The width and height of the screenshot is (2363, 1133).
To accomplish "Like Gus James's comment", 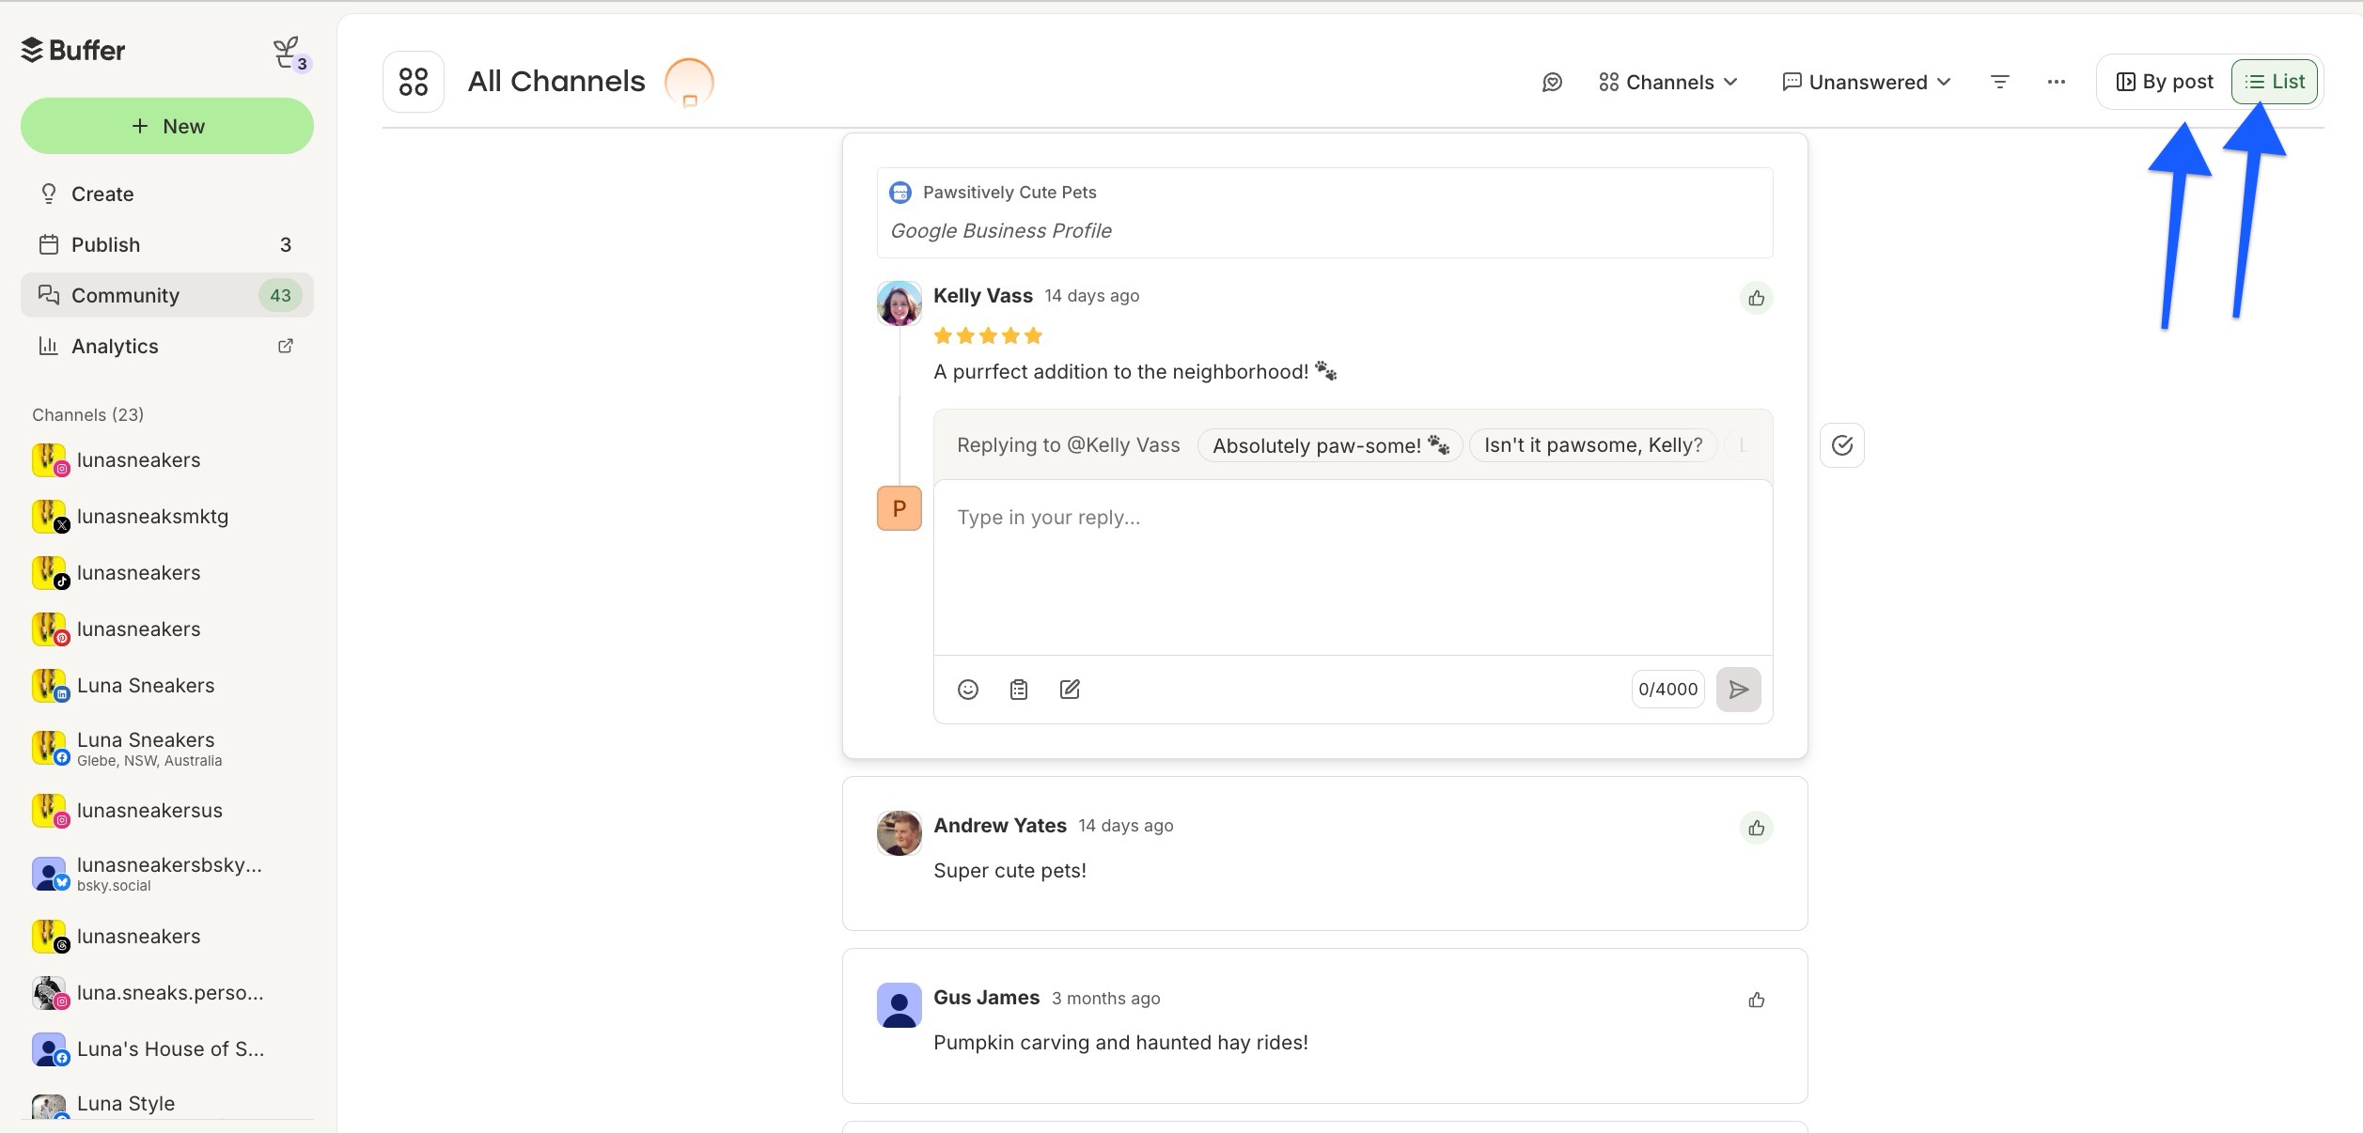I will click(x=1756, y=1000).
